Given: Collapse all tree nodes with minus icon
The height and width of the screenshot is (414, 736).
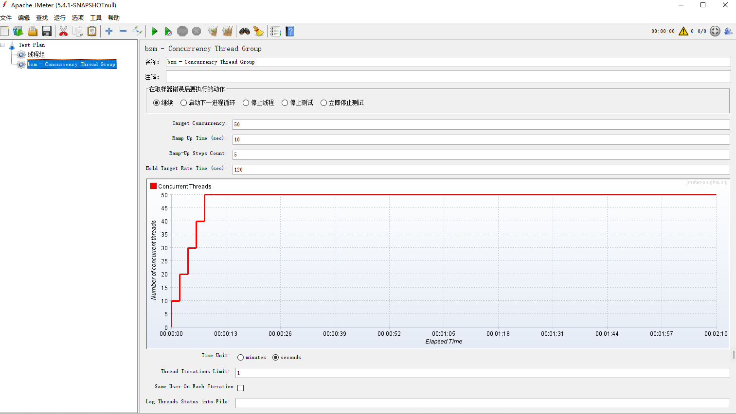Looking at the screenshot, I should point(123,32).
